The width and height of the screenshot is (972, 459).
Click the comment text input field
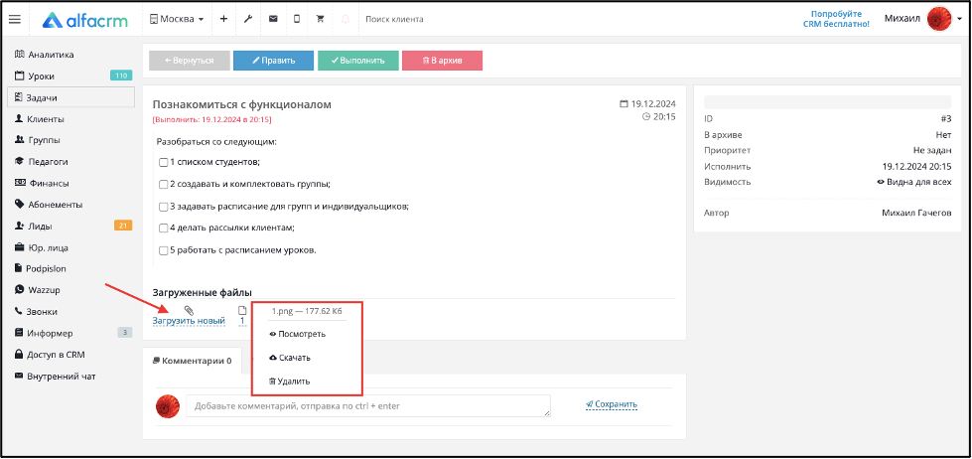pyautogui.click(x=368, y=405)
